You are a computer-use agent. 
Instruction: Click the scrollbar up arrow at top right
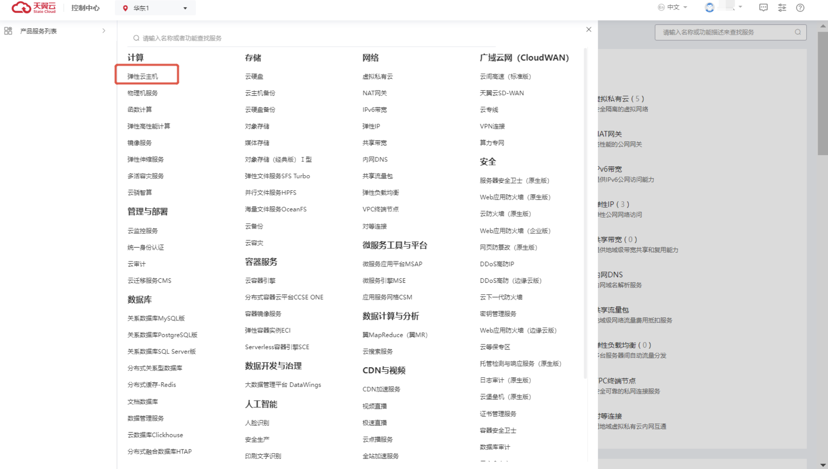tap(823, 26)
